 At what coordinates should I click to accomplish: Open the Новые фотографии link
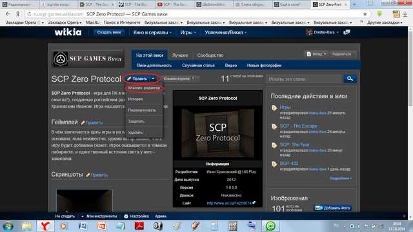tap(264, 65)
